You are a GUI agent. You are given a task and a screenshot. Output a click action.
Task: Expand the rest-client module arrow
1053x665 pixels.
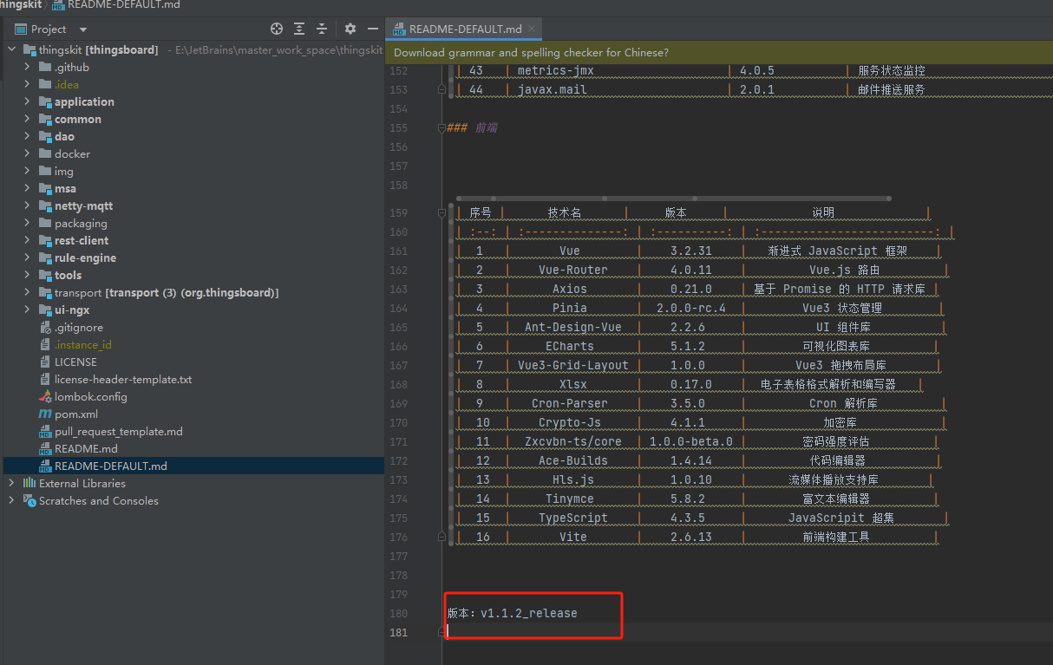pyautogui.click(x=28, y=240)
